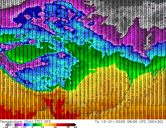Image resolution: width=166 pixels, height=128 pixels.
Task: Click the '-22' legend value
Action: coord(15,127)
